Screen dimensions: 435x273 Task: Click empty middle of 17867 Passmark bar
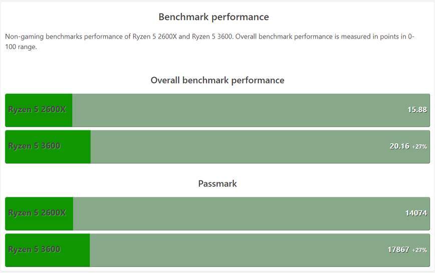pos(241,250)
